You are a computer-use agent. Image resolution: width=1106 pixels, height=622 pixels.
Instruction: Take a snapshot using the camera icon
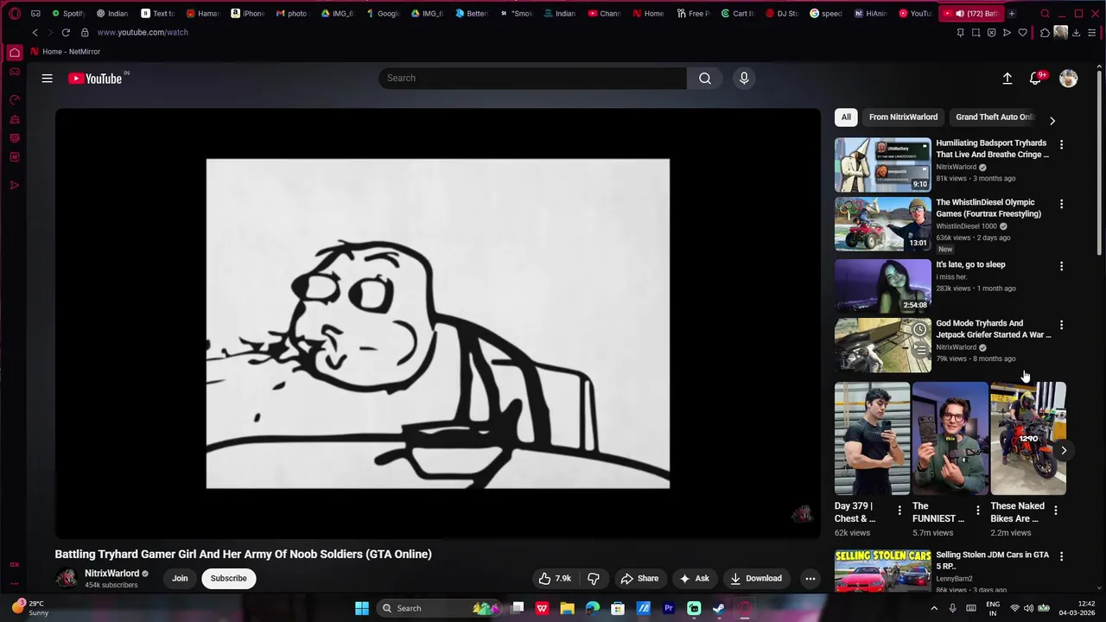coord(976,33)
